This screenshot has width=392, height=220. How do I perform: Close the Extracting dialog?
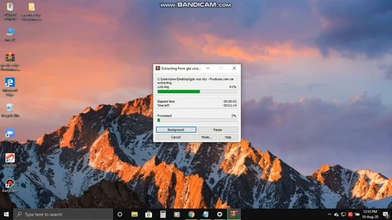tap(234, 68)
